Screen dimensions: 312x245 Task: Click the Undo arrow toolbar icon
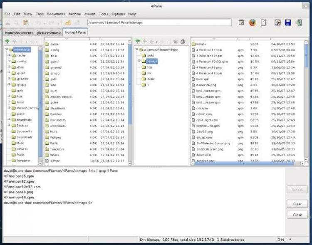click(x=38, y=23)
